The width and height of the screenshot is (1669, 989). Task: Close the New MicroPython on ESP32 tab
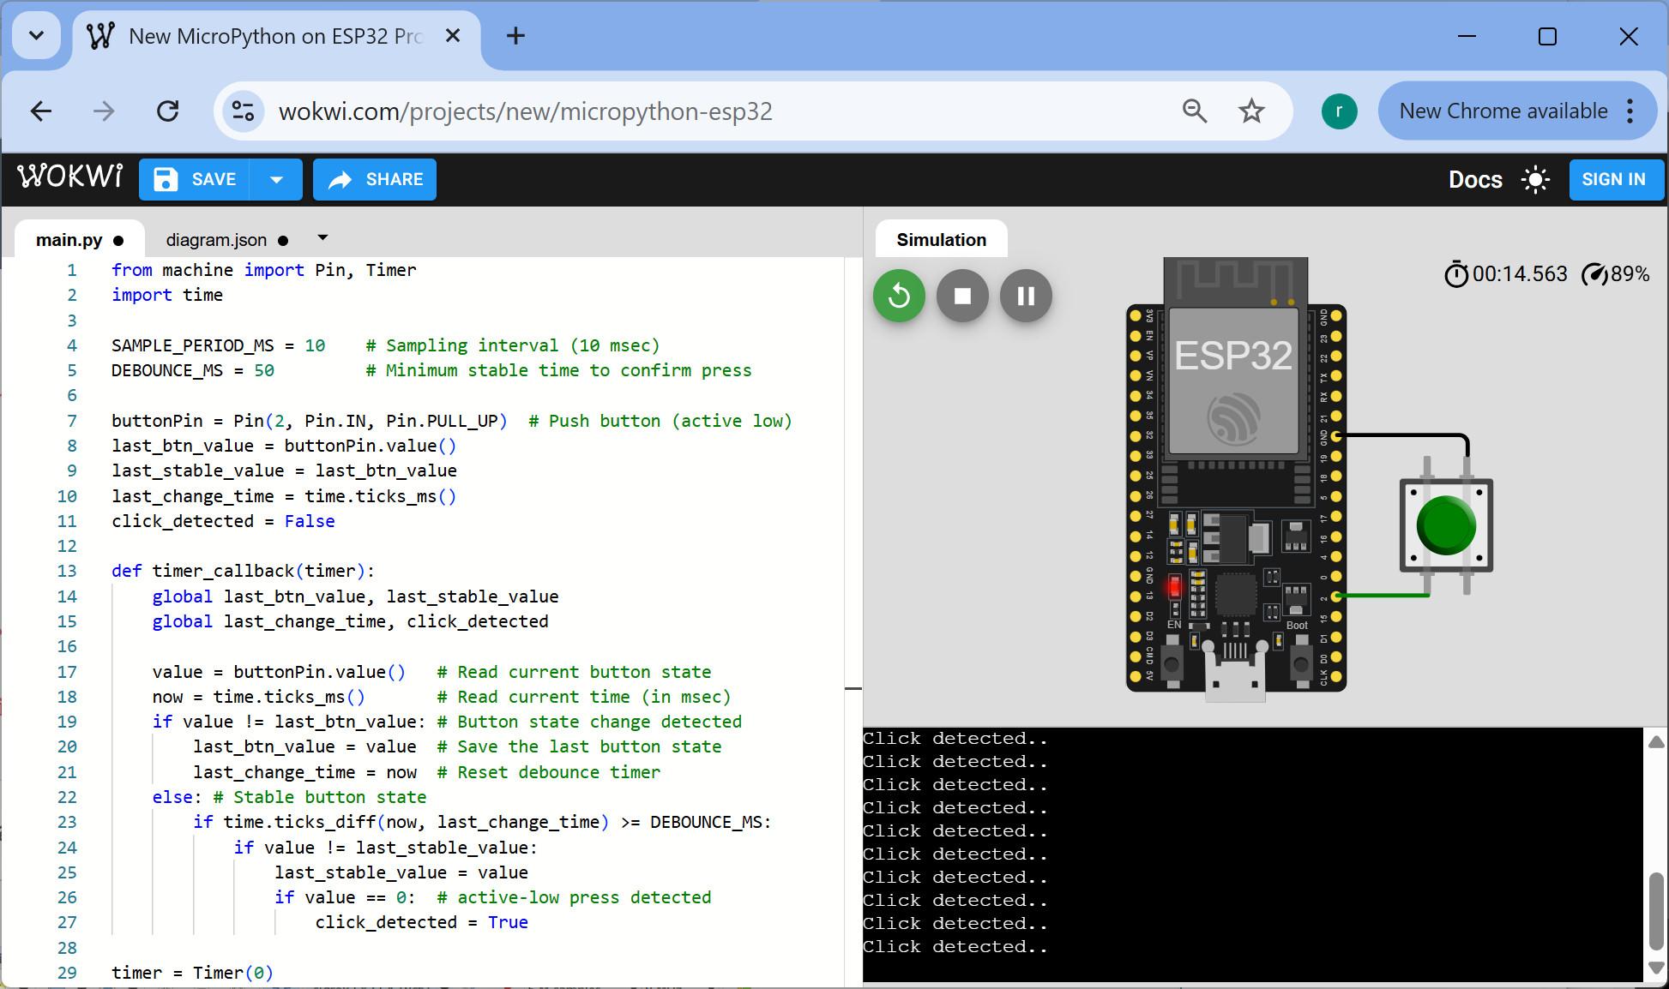pyautogui.click(x=453, y=36)
